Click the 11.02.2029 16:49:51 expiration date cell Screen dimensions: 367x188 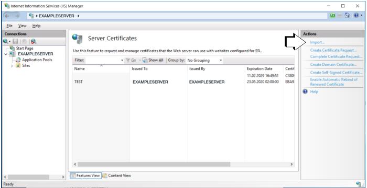point(262,76)
